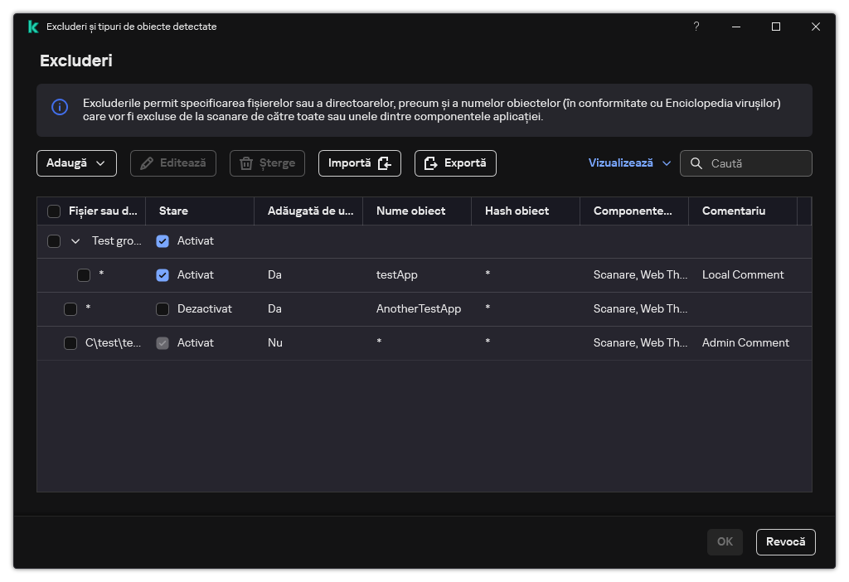Sort by the Nume obiect column header
Image resolution: width=849 pixels, height=582 pixels.
(410, 211)
